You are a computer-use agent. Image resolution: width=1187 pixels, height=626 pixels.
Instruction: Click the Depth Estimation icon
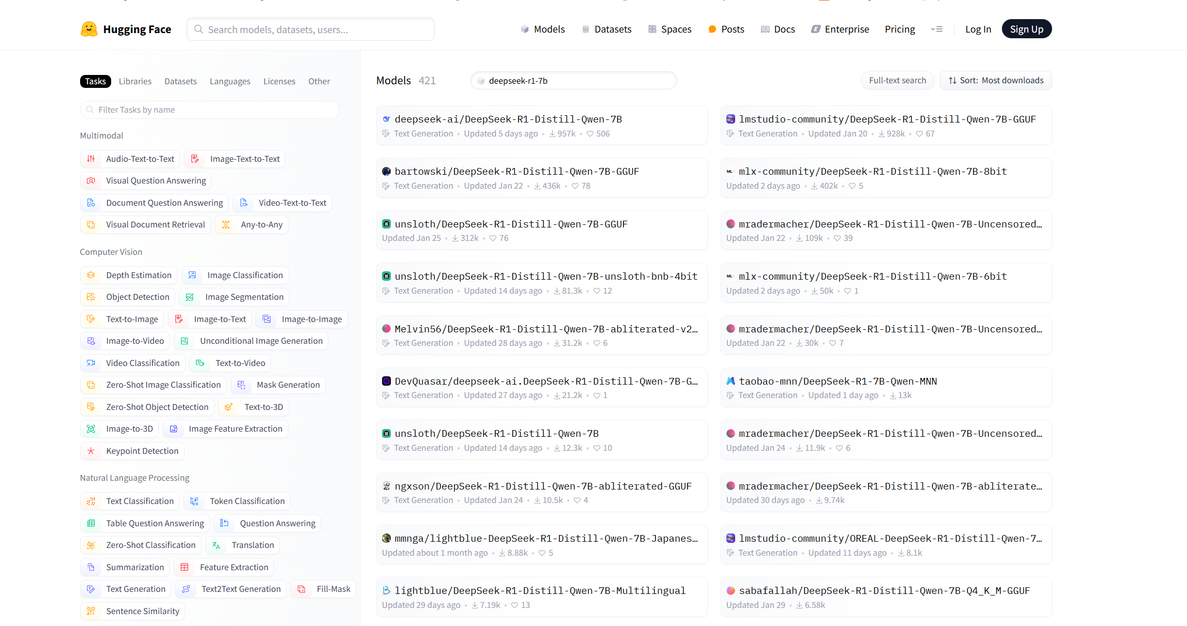(x=91, y=275)
